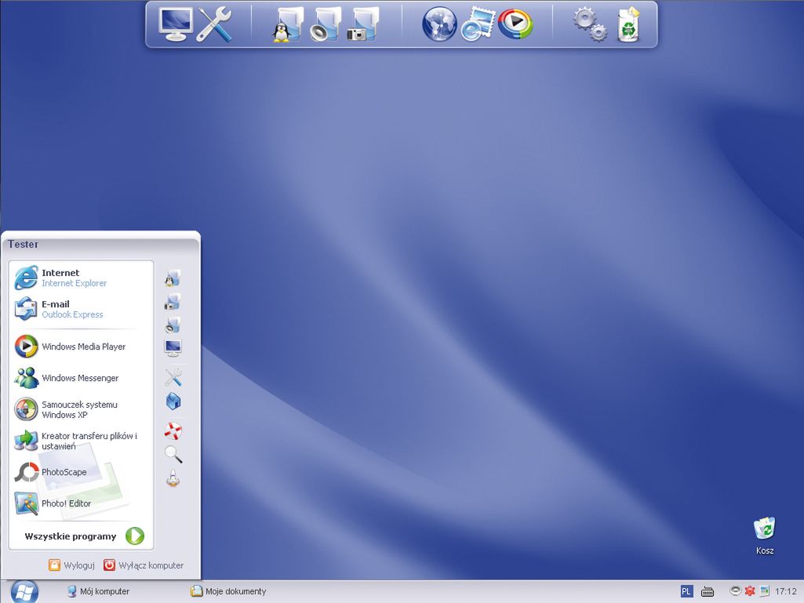
Task: Open the wrench and screwdriver tools dock icon
Action: [214, 24]
